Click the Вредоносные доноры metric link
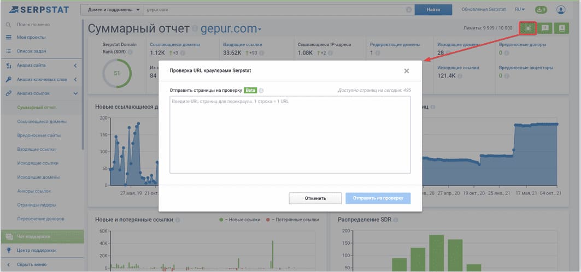This screenshot has width=581, height=272. (x=523, y=44)
